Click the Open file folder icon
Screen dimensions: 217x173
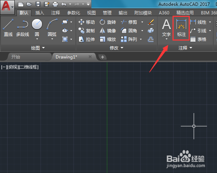pos(29,4)
